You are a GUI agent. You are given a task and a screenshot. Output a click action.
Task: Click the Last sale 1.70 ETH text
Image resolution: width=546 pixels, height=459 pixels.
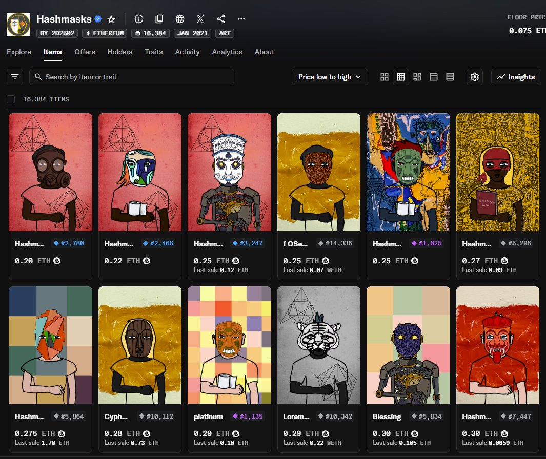click(x=42, y=443)
